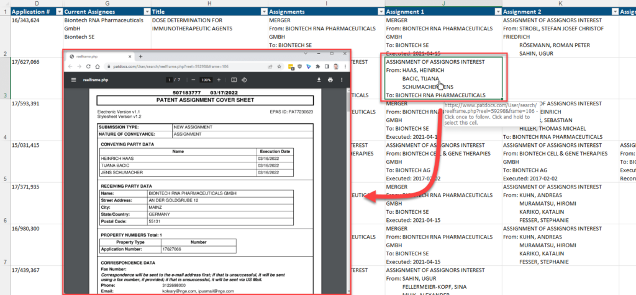Download the PDF document
The width and height of the screenshot is (636, 295).
point(319,80)
